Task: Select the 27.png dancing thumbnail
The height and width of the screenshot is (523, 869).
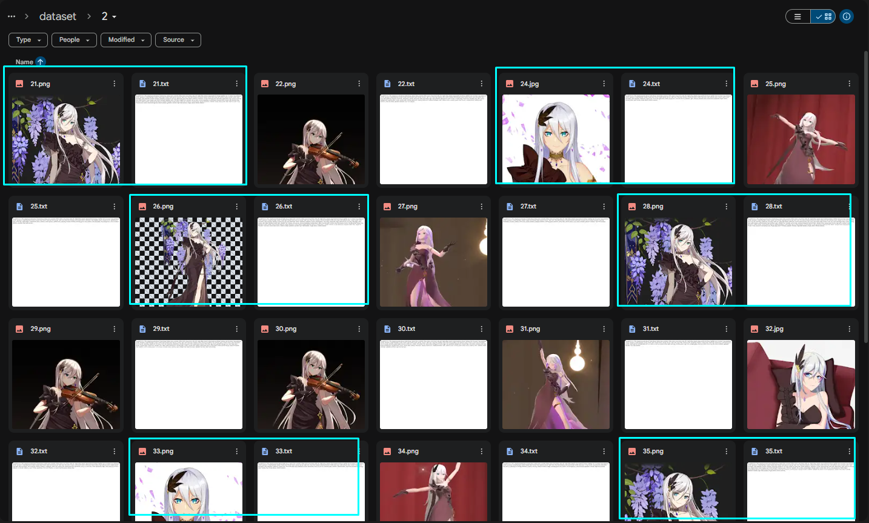Action: pyautogui.click(x=433, y=262)
